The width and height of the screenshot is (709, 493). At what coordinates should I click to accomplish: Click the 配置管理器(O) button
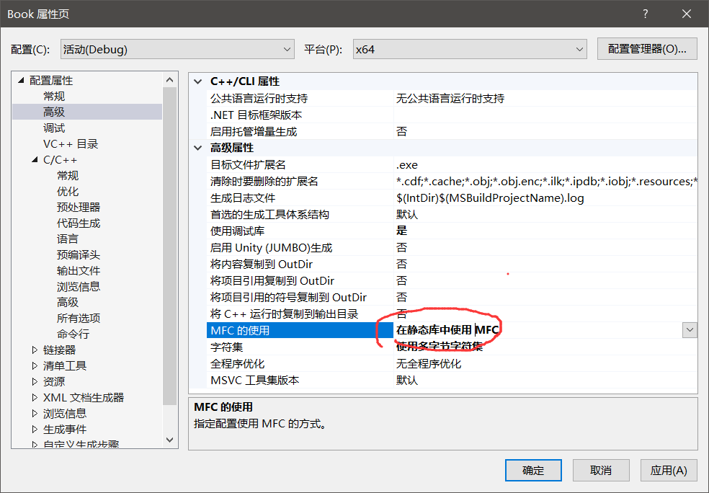(x=646, y=48)
